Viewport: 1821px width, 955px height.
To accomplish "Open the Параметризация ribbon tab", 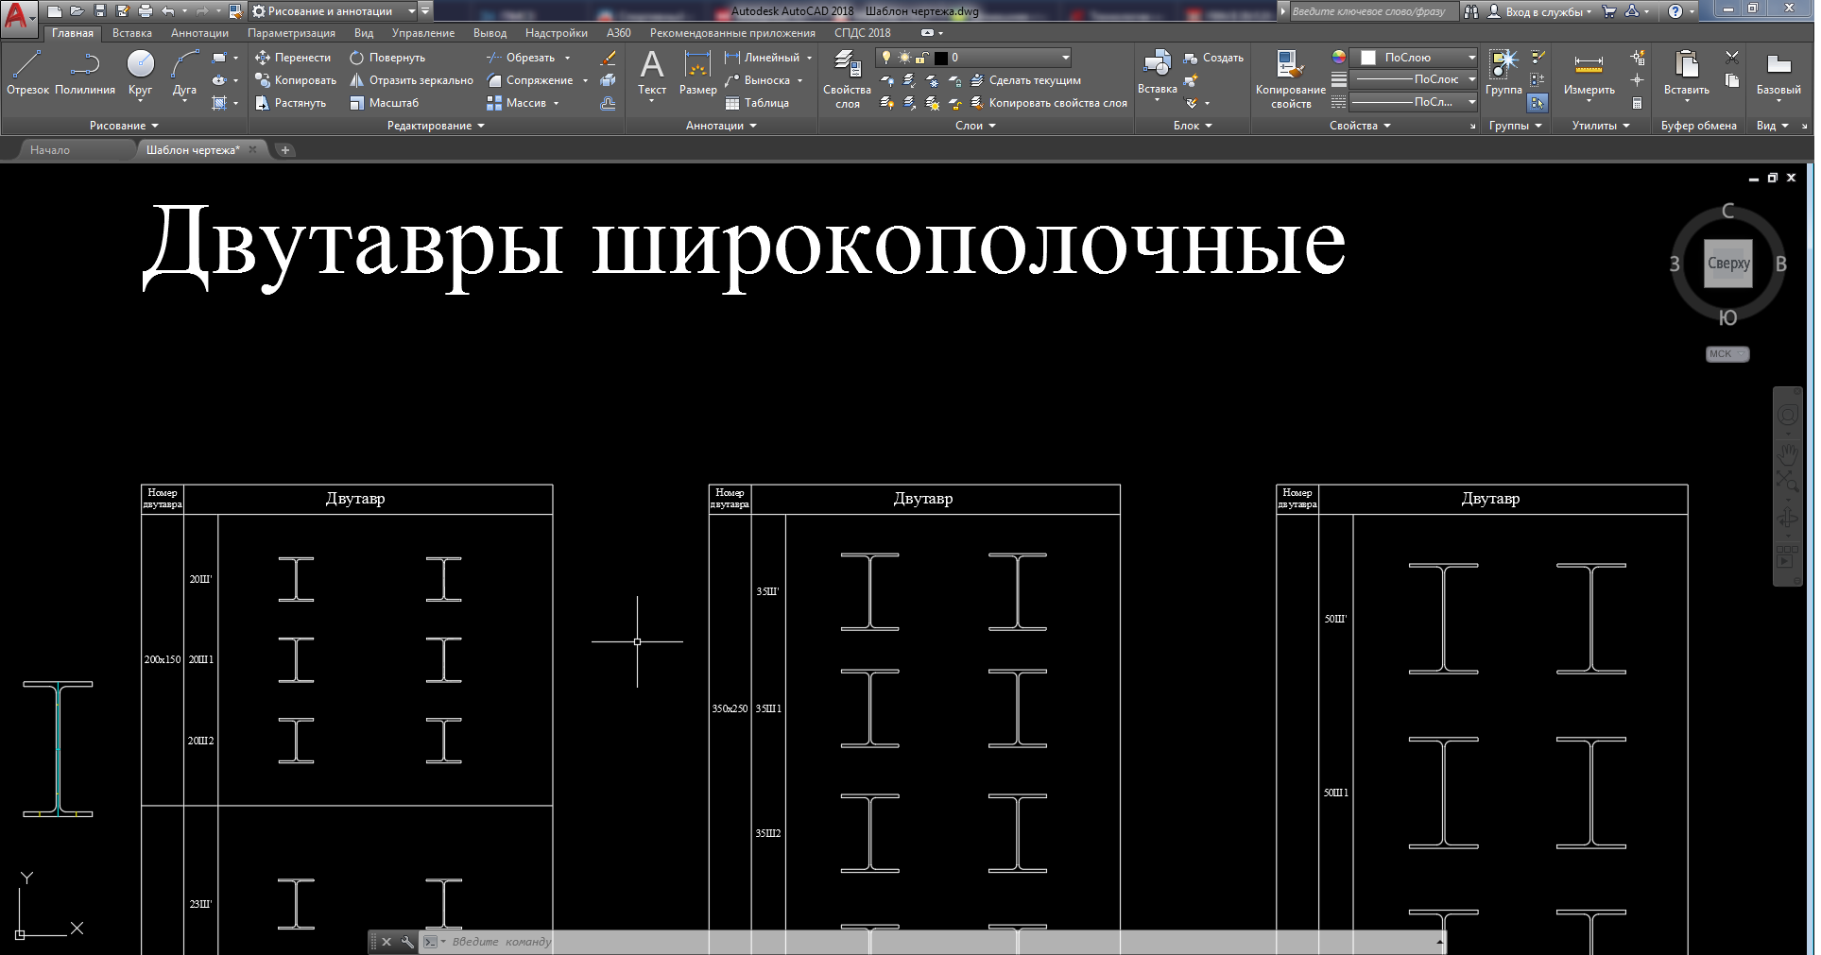I will click(x=291, y=33).
